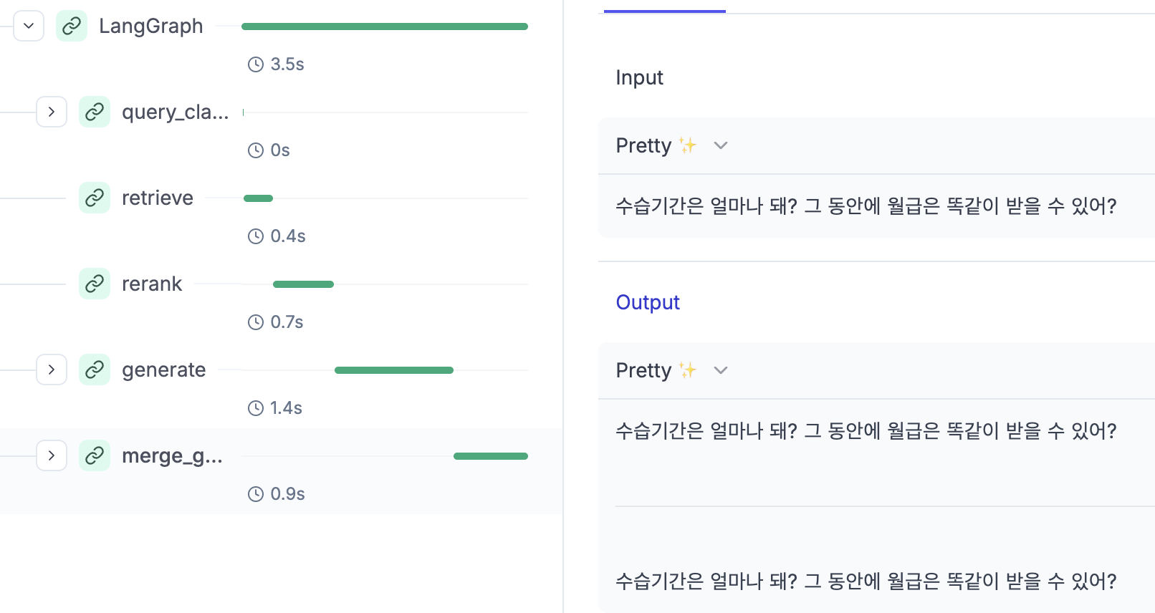Click the Input section heading
This screenshot has width=1155, height=613.
pos(639,77)
